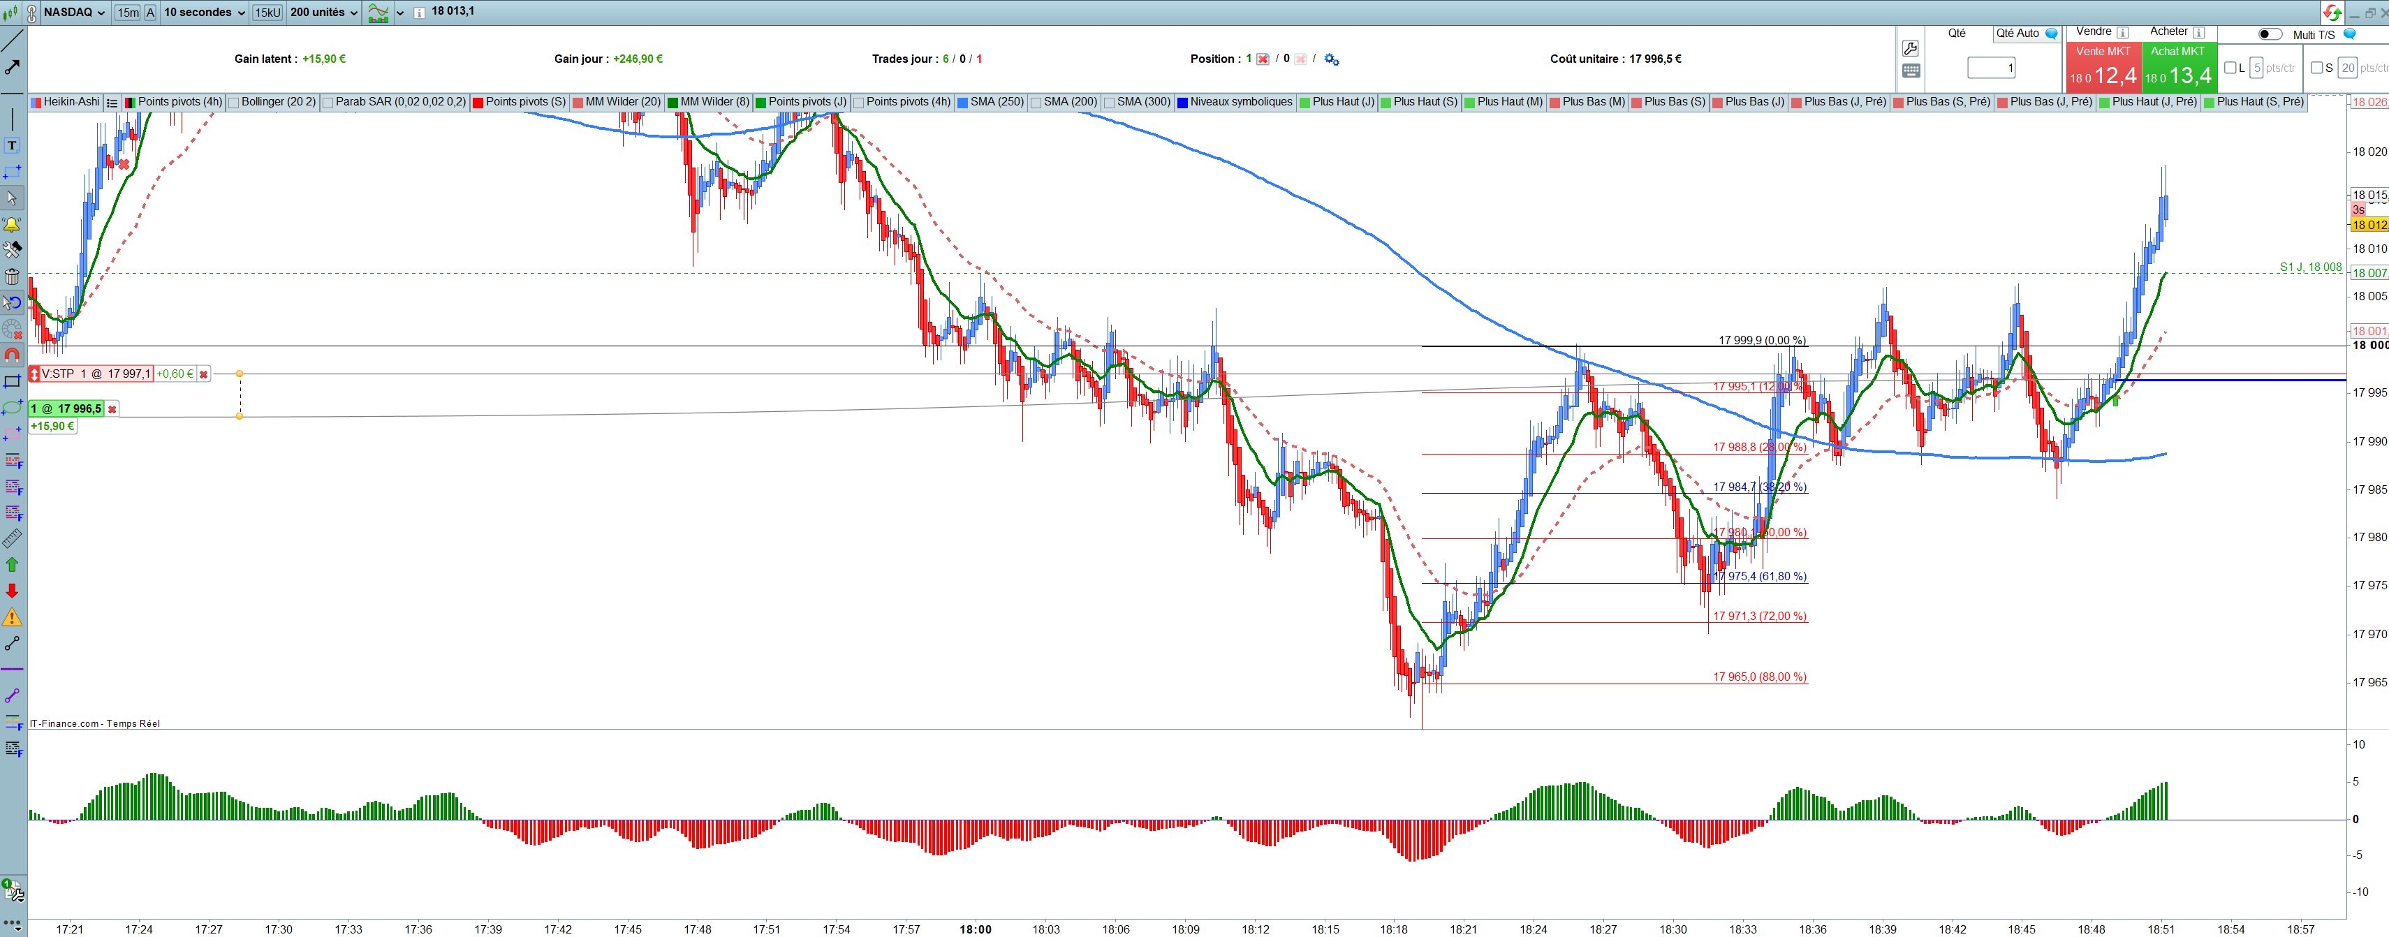The width and height of the screenshot is (2389, 937).
Task: Select the warning triangle marker tool
Action: 12,617
